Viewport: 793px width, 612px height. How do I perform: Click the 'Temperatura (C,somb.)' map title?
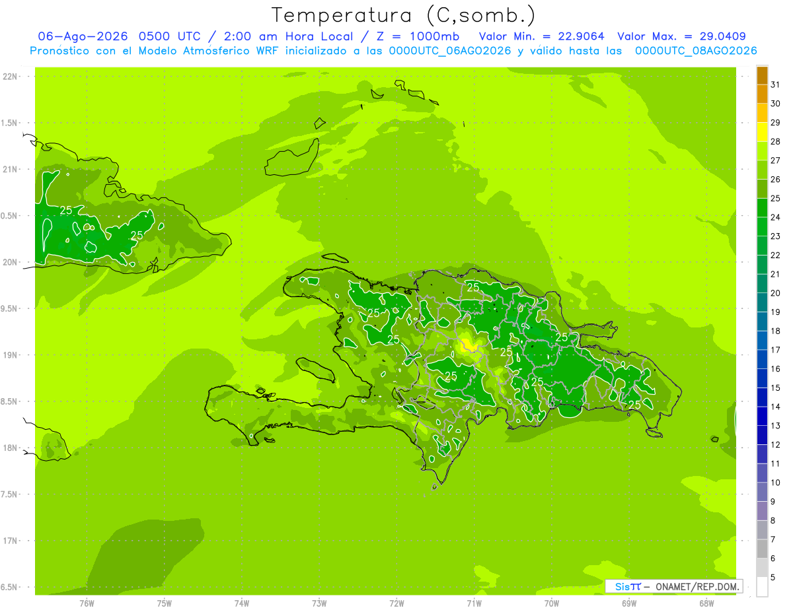point(404,15)
